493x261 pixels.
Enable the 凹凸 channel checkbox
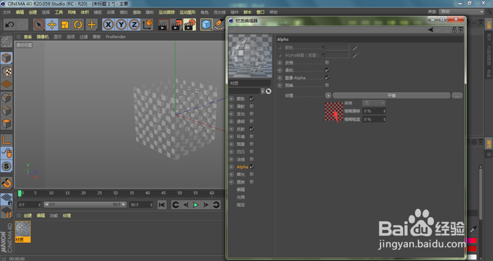coord(251,152)
